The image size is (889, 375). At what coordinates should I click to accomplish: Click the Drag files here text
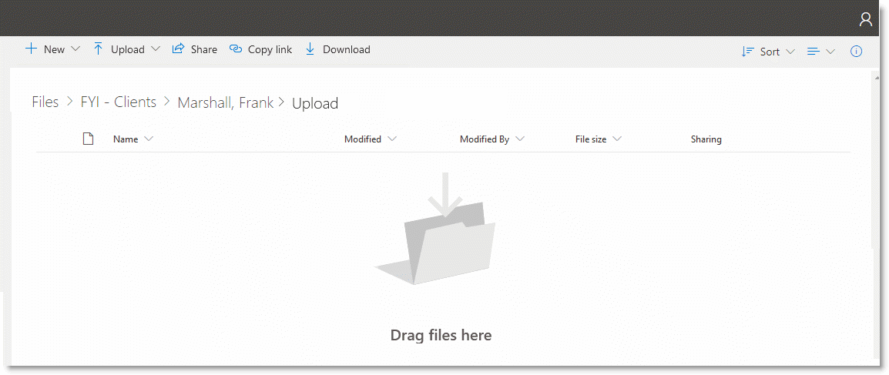coord(441,336)
